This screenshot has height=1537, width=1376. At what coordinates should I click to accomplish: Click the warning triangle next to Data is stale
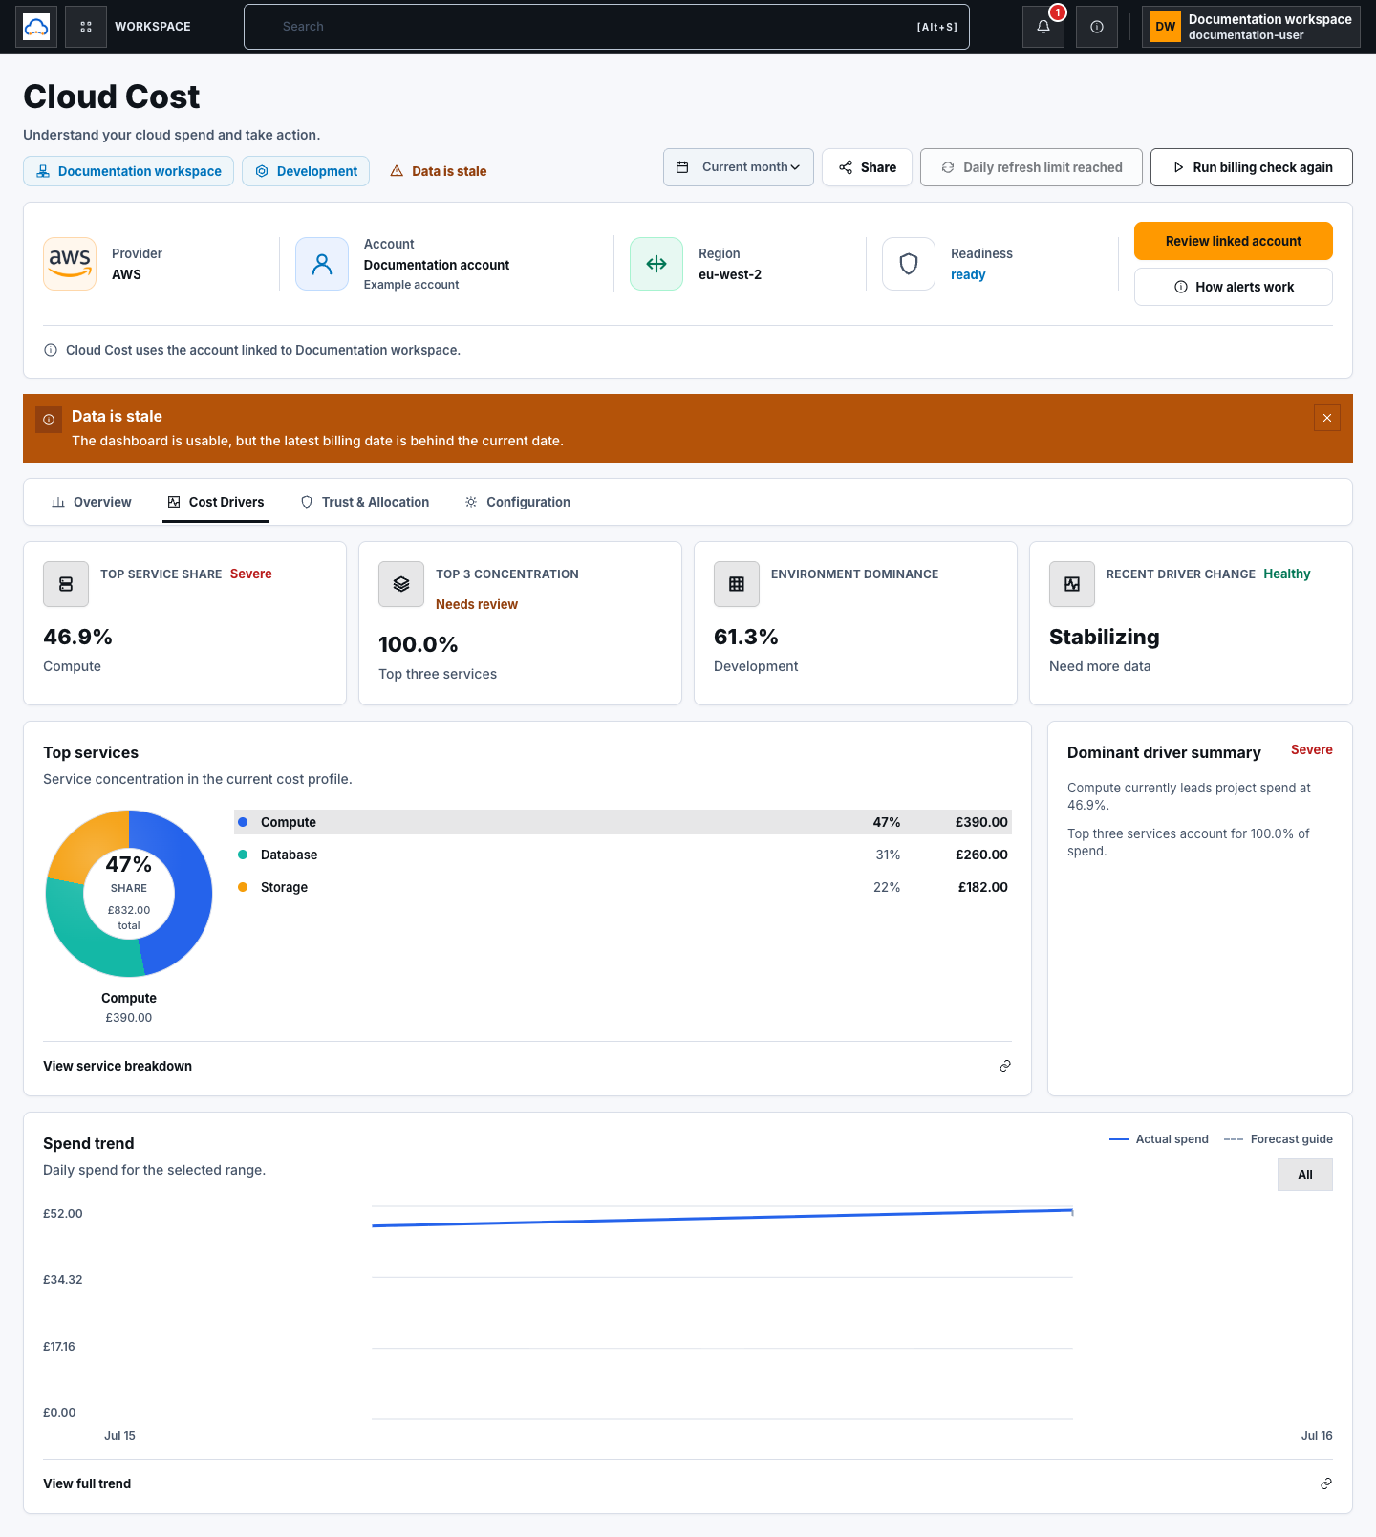pyautogui.click(x=397, y=171)
